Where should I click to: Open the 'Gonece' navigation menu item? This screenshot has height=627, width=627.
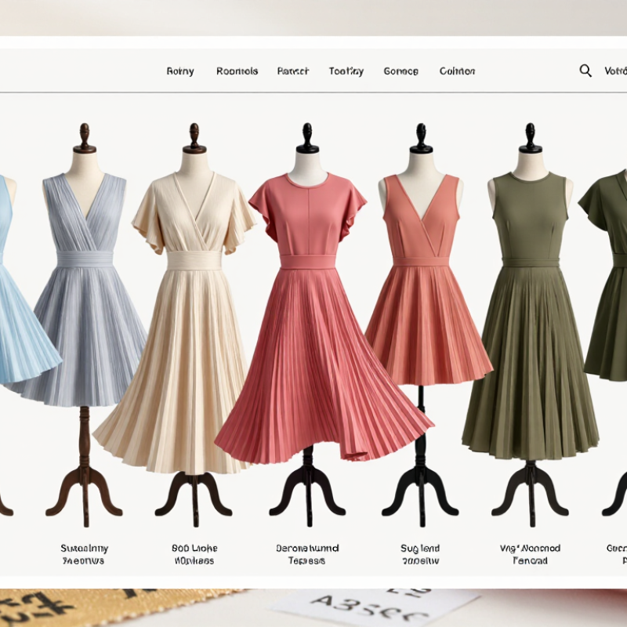(x=401, y=71)
